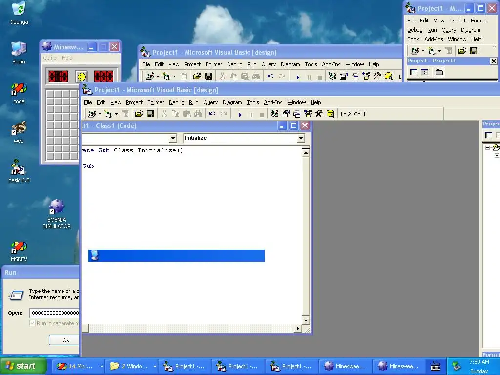Open the Diagram menu in front VB window
The height and width of the screenshot is (375, 500).
point(232,102)
